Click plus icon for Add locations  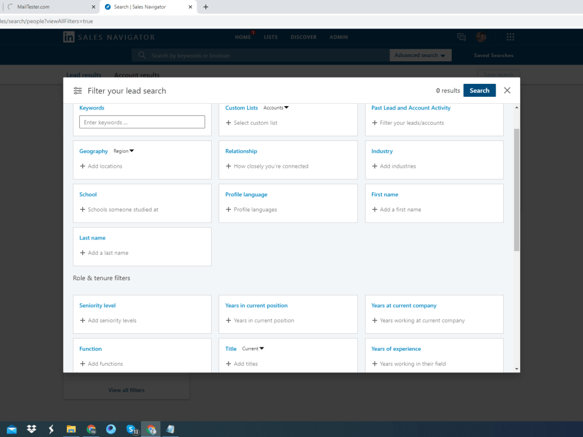(83, 166)
